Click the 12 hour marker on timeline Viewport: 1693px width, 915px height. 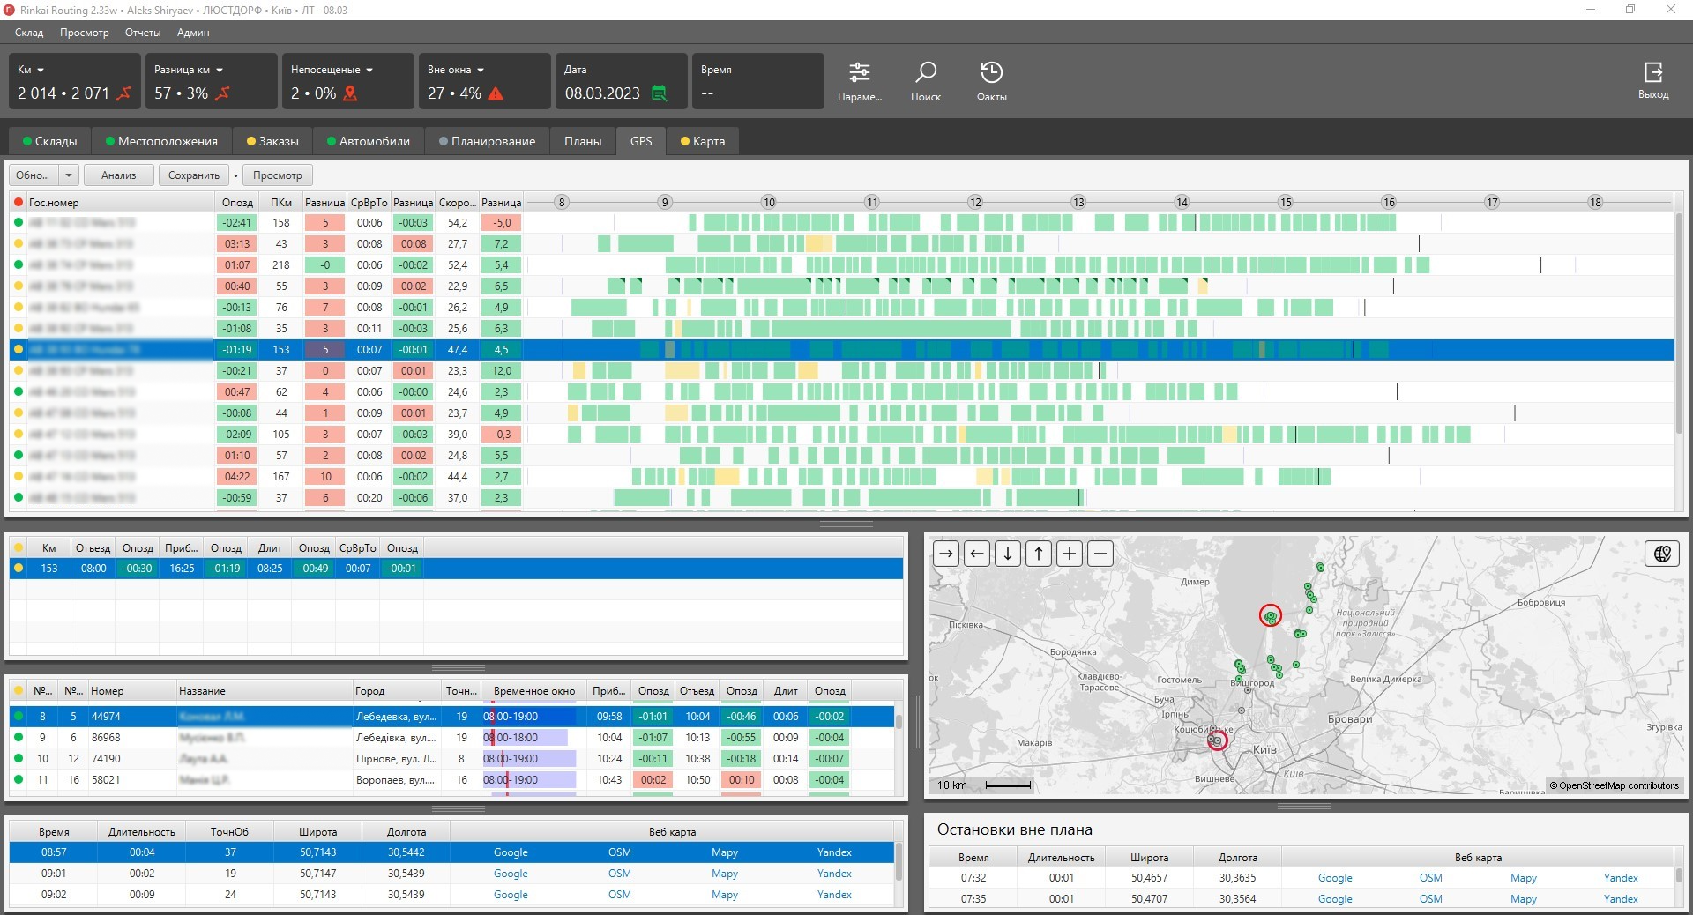(x=974, y=203)
